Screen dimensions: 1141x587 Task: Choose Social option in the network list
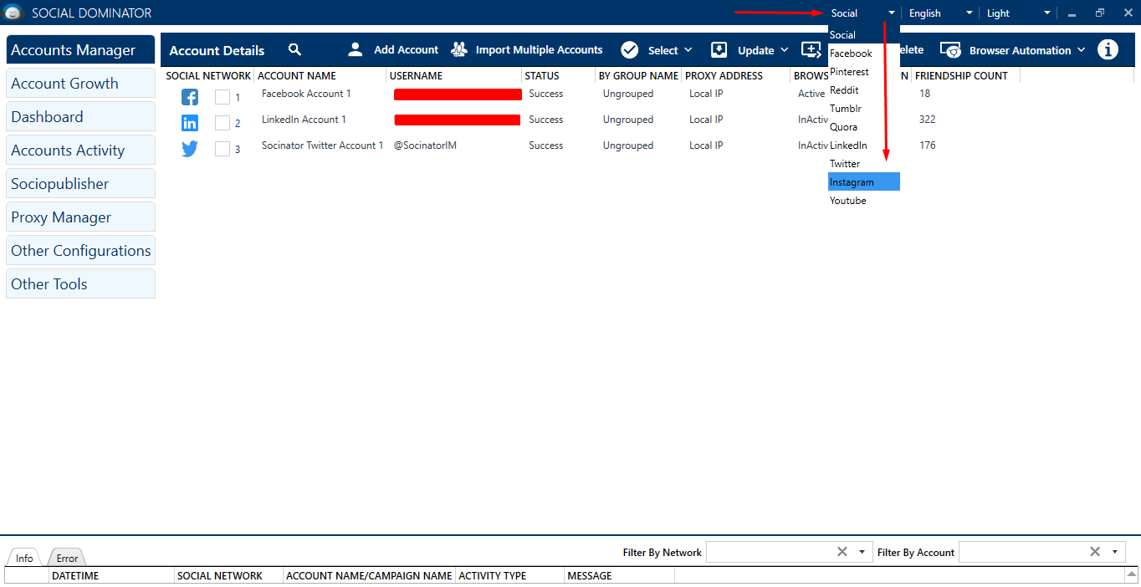click(864, 35)
